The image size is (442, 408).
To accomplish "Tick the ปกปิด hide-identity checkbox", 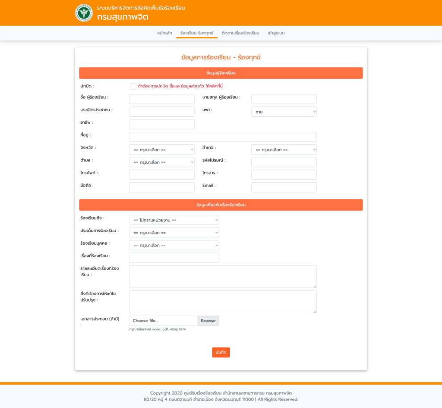I will click(133, 87).
